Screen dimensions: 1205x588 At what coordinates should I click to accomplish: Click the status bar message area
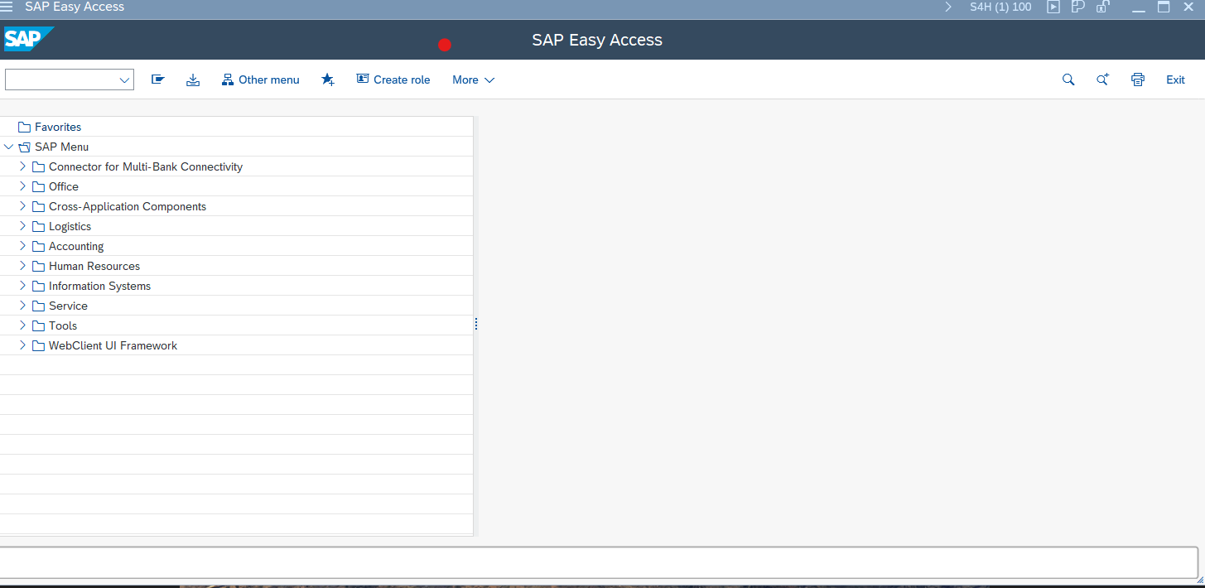[x=598, y=562]
